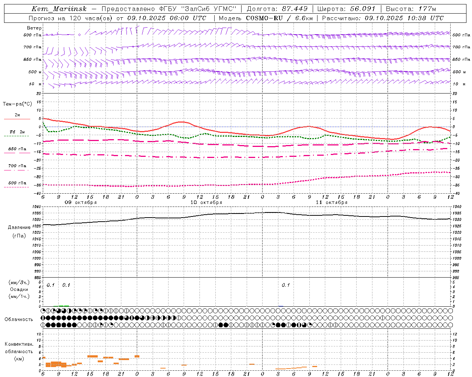Click the Облачность panel label
The width and height of the screenshot is (472, 377).
19,320
